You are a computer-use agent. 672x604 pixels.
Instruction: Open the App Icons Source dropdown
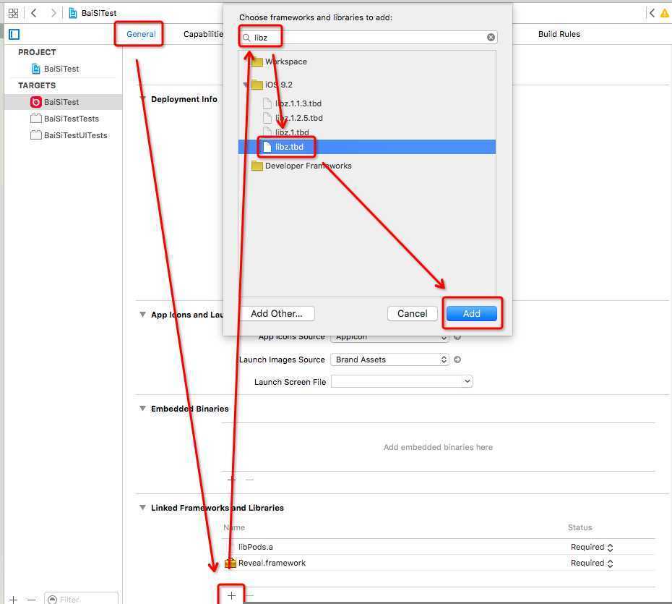(x=389, y=338)
